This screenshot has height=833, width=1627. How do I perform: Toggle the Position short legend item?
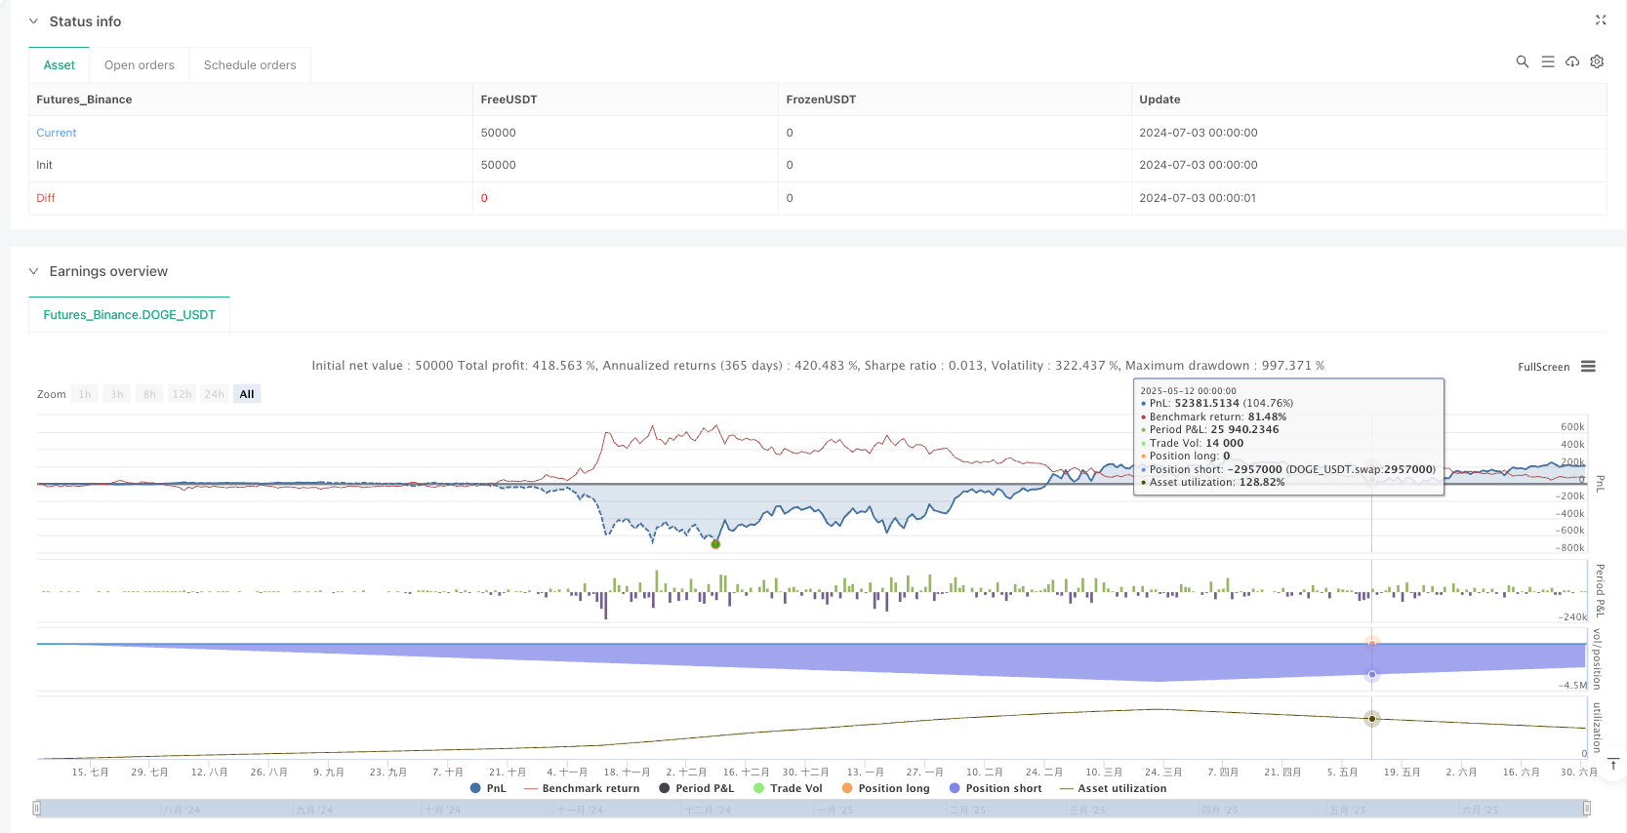pos(996,788)
